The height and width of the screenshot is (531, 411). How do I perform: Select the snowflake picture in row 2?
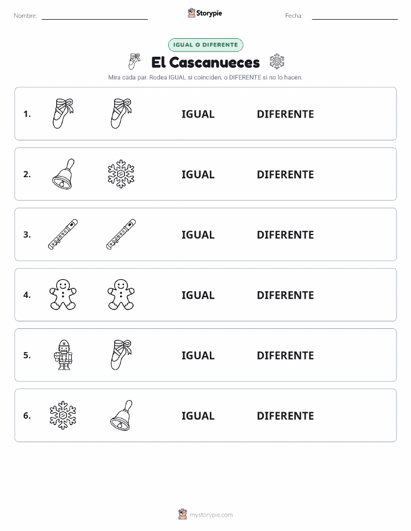(x=121, y=174)
